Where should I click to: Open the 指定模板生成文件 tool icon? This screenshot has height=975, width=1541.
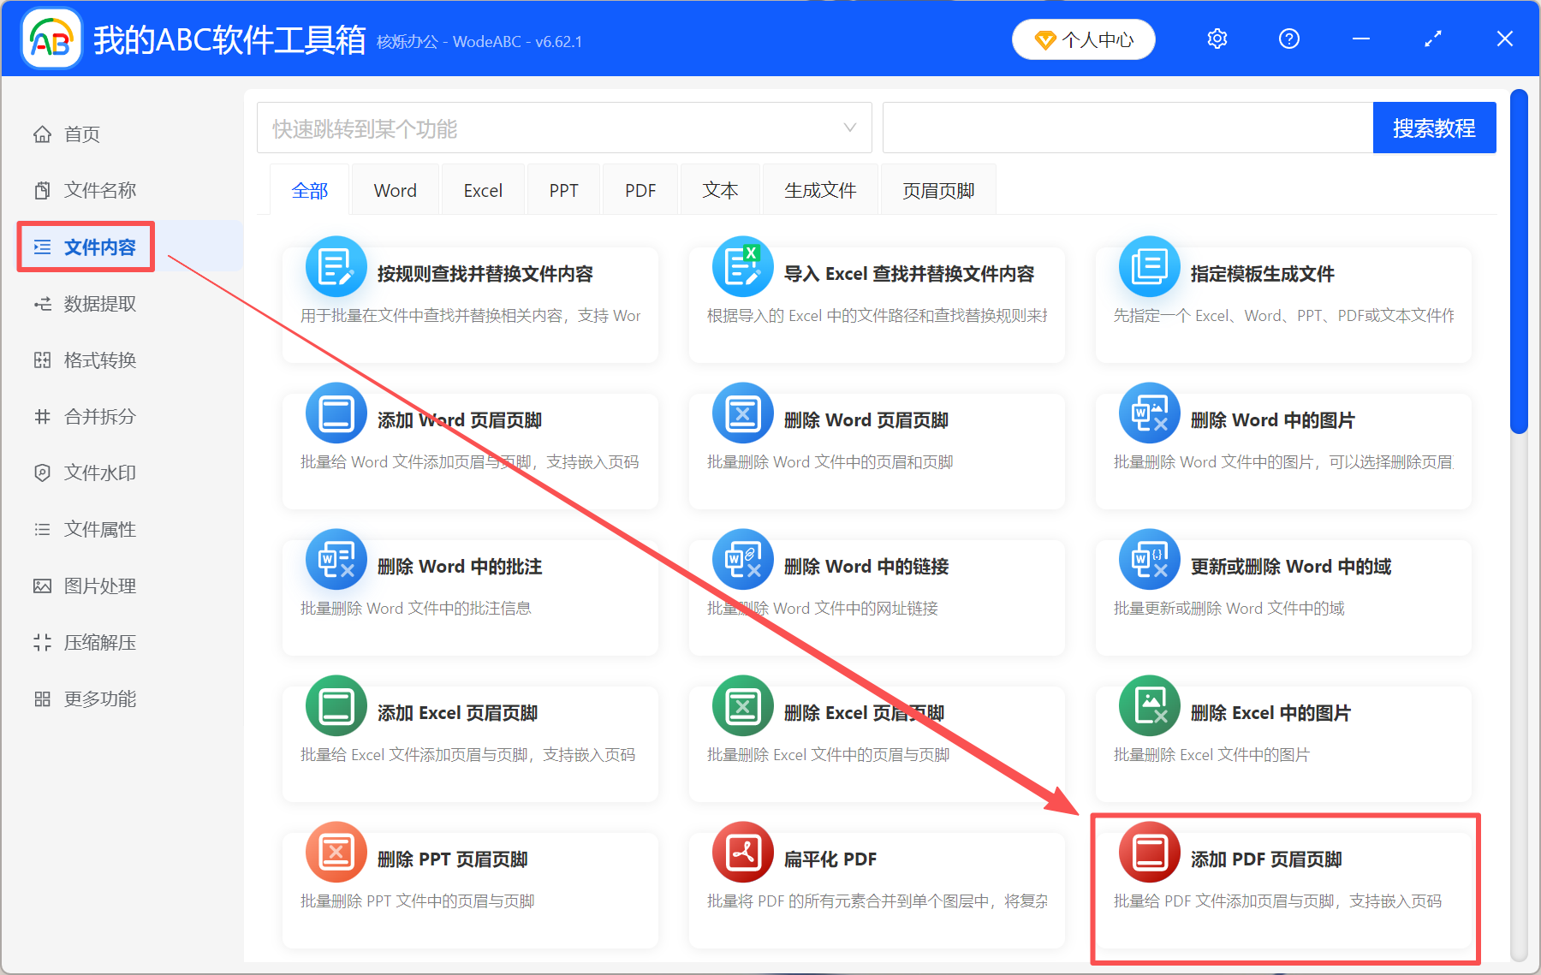click(1148, 266)
